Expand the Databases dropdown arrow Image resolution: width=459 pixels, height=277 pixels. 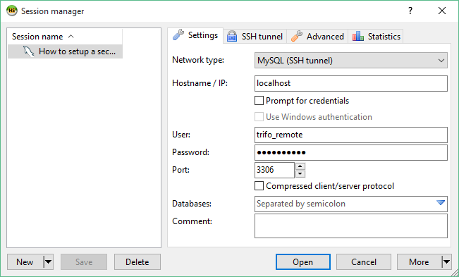441,203
